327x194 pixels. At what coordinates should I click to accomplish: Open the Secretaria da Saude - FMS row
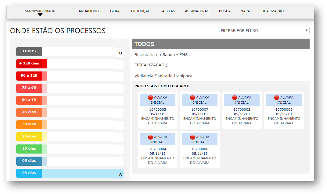click(161, 55)
